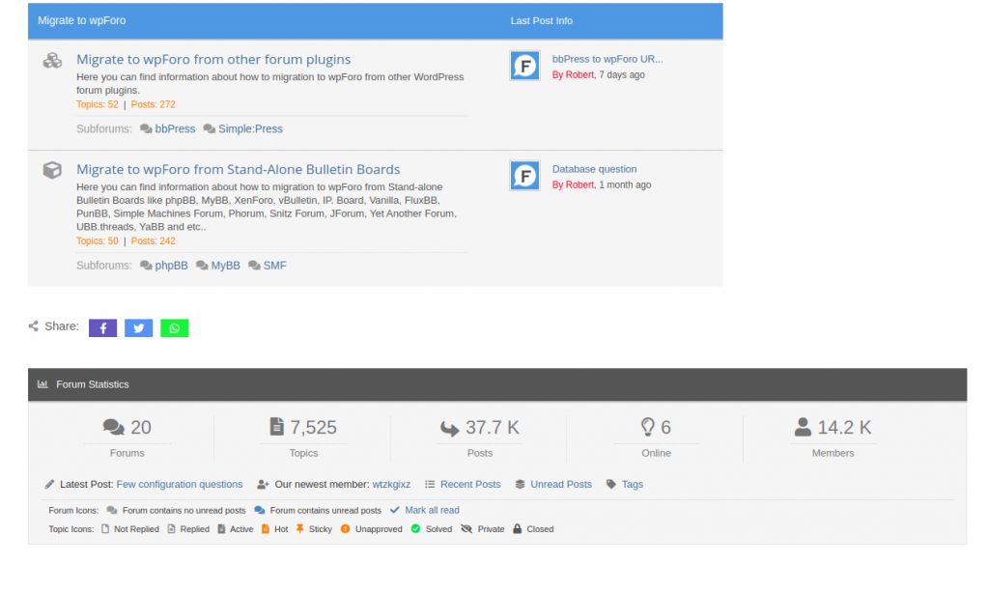Click the layers icon beside Unread Posts
Viewport: 989px width, 593px height.
point(520,485)
